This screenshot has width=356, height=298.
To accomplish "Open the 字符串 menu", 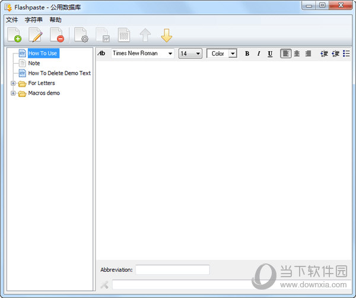I will tap(34, 20).
